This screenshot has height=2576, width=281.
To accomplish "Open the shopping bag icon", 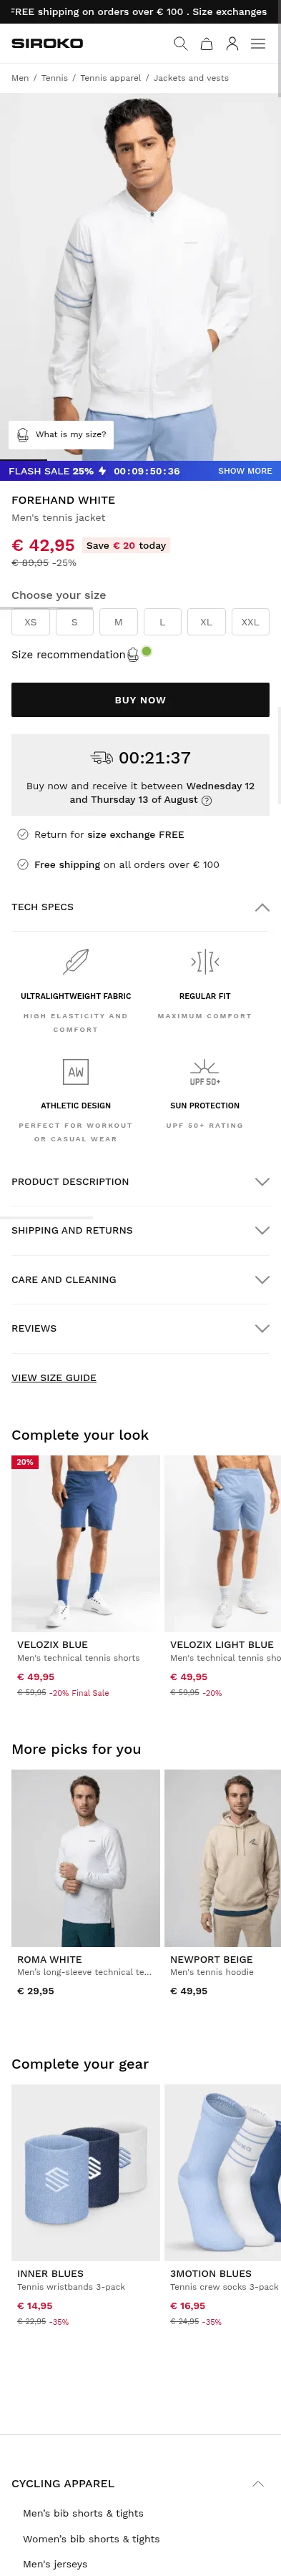I will point(206,44).
